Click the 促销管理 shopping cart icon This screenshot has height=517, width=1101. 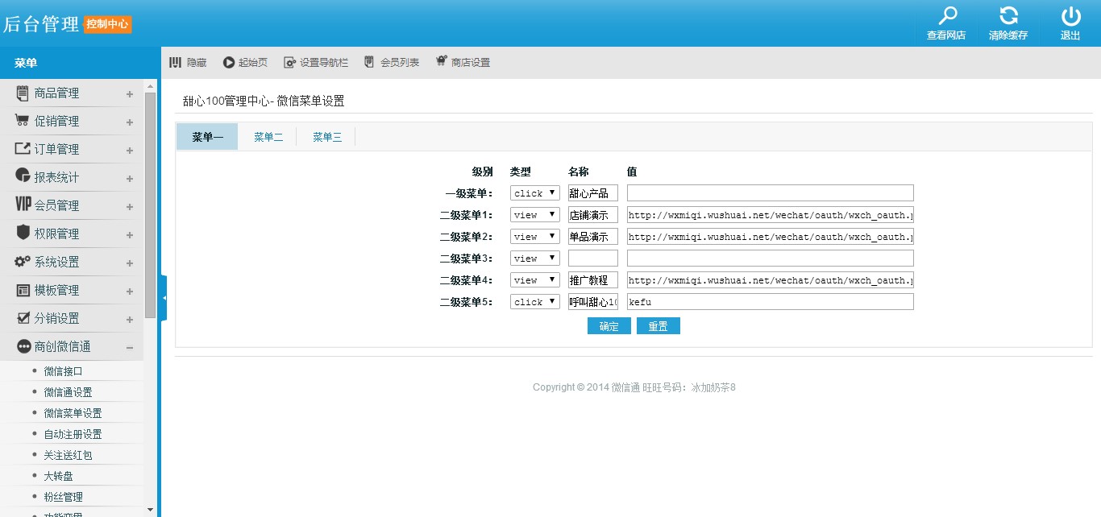coord(23,121)
